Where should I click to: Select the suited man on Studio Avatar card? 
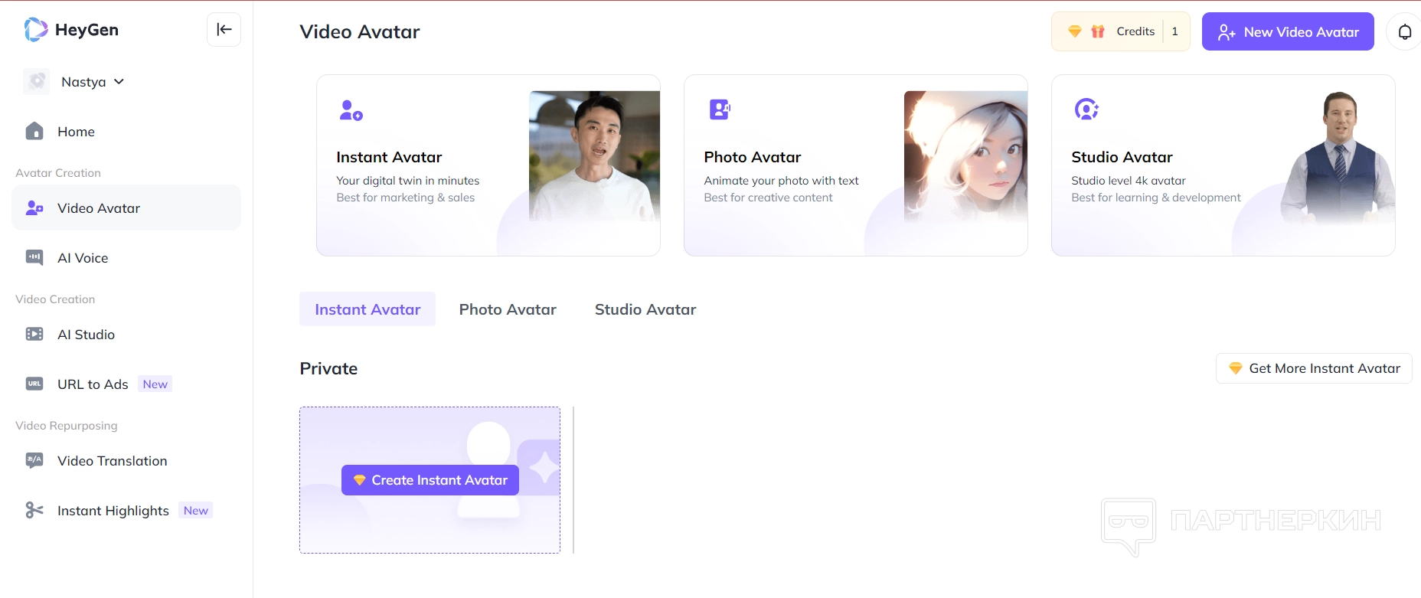tap(1338, 157)
